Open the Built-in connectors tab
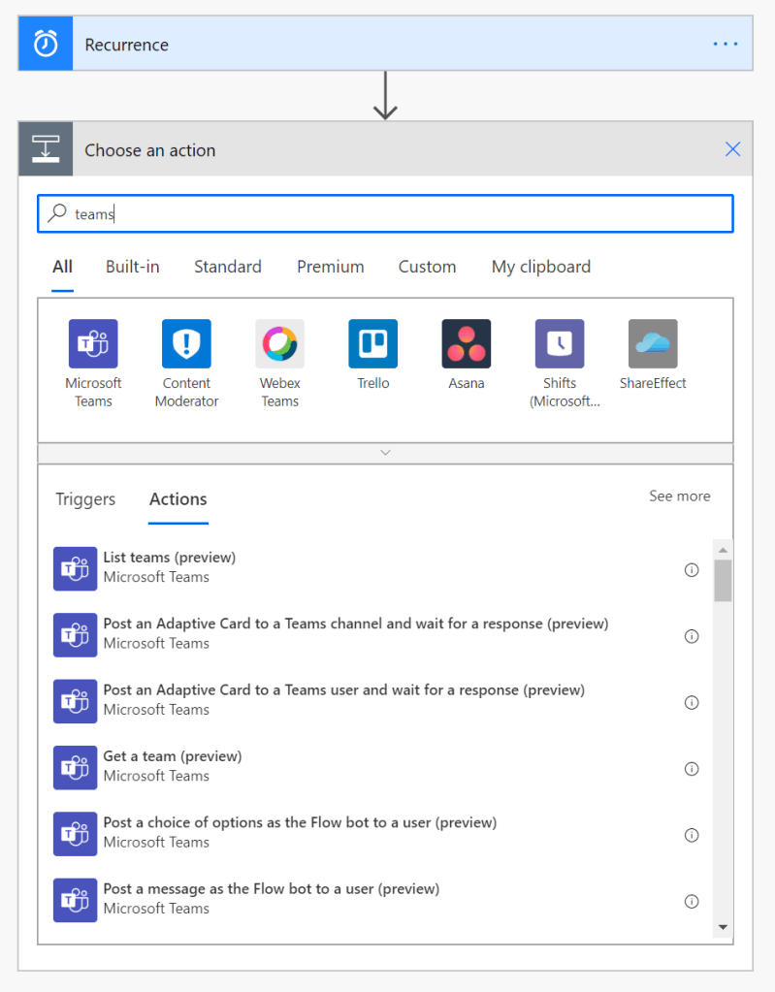Screen dimensions: 775x992 pos(133,267)
